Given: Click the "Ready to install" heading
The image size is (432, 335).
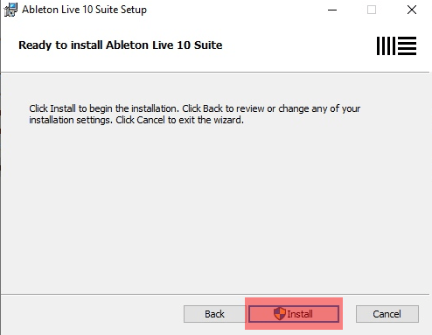Looking at the screenshot, I should pos(60,45).
